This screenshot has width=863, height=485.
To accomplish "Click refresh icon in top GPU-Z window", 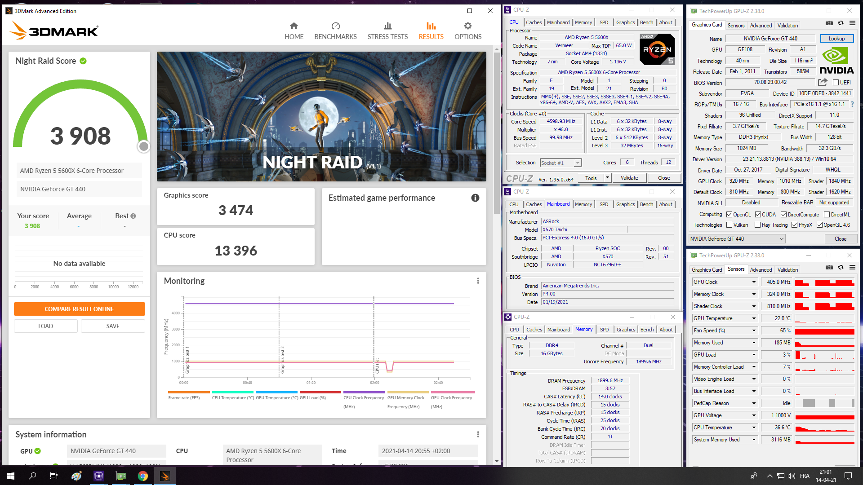I will pos(841,23).
